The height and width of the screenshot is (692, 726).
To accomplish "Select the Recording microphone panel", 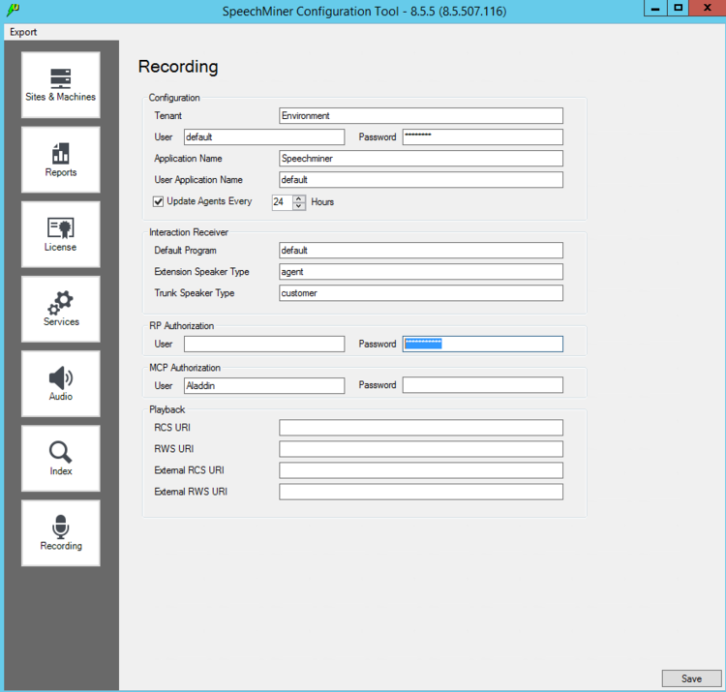I will [x=60, y=532].
